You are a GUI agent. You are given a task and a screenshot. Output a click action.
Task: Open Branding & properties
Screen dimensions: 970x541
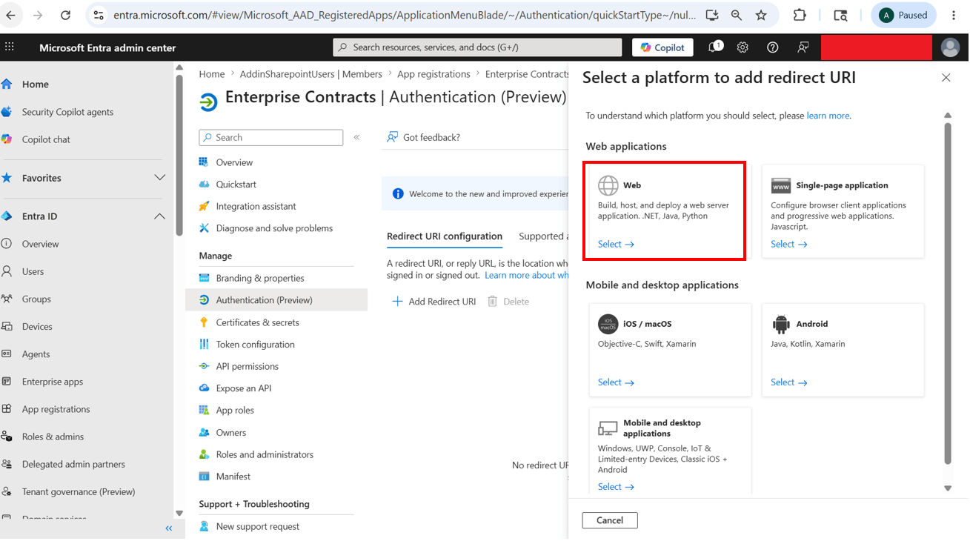coord(260,278)
